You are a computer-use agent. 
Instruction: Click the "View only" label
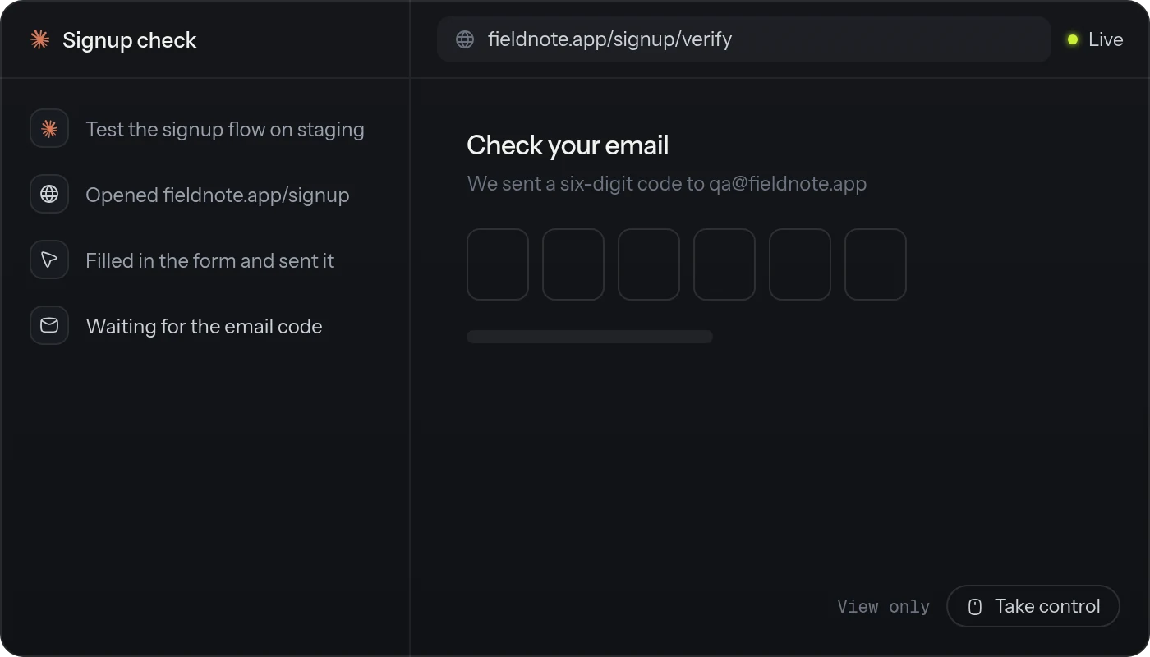[x=884, y=607]
